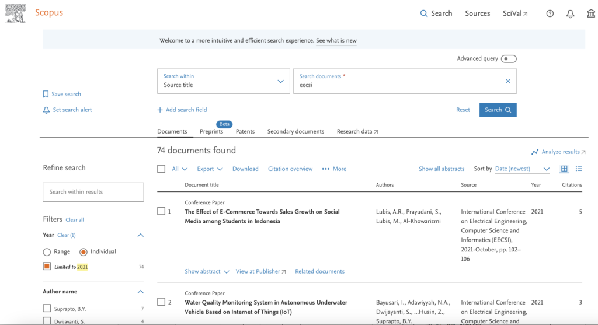Click the Analyze results link
This screenshot has height=325, width=598.
[559, 152]
